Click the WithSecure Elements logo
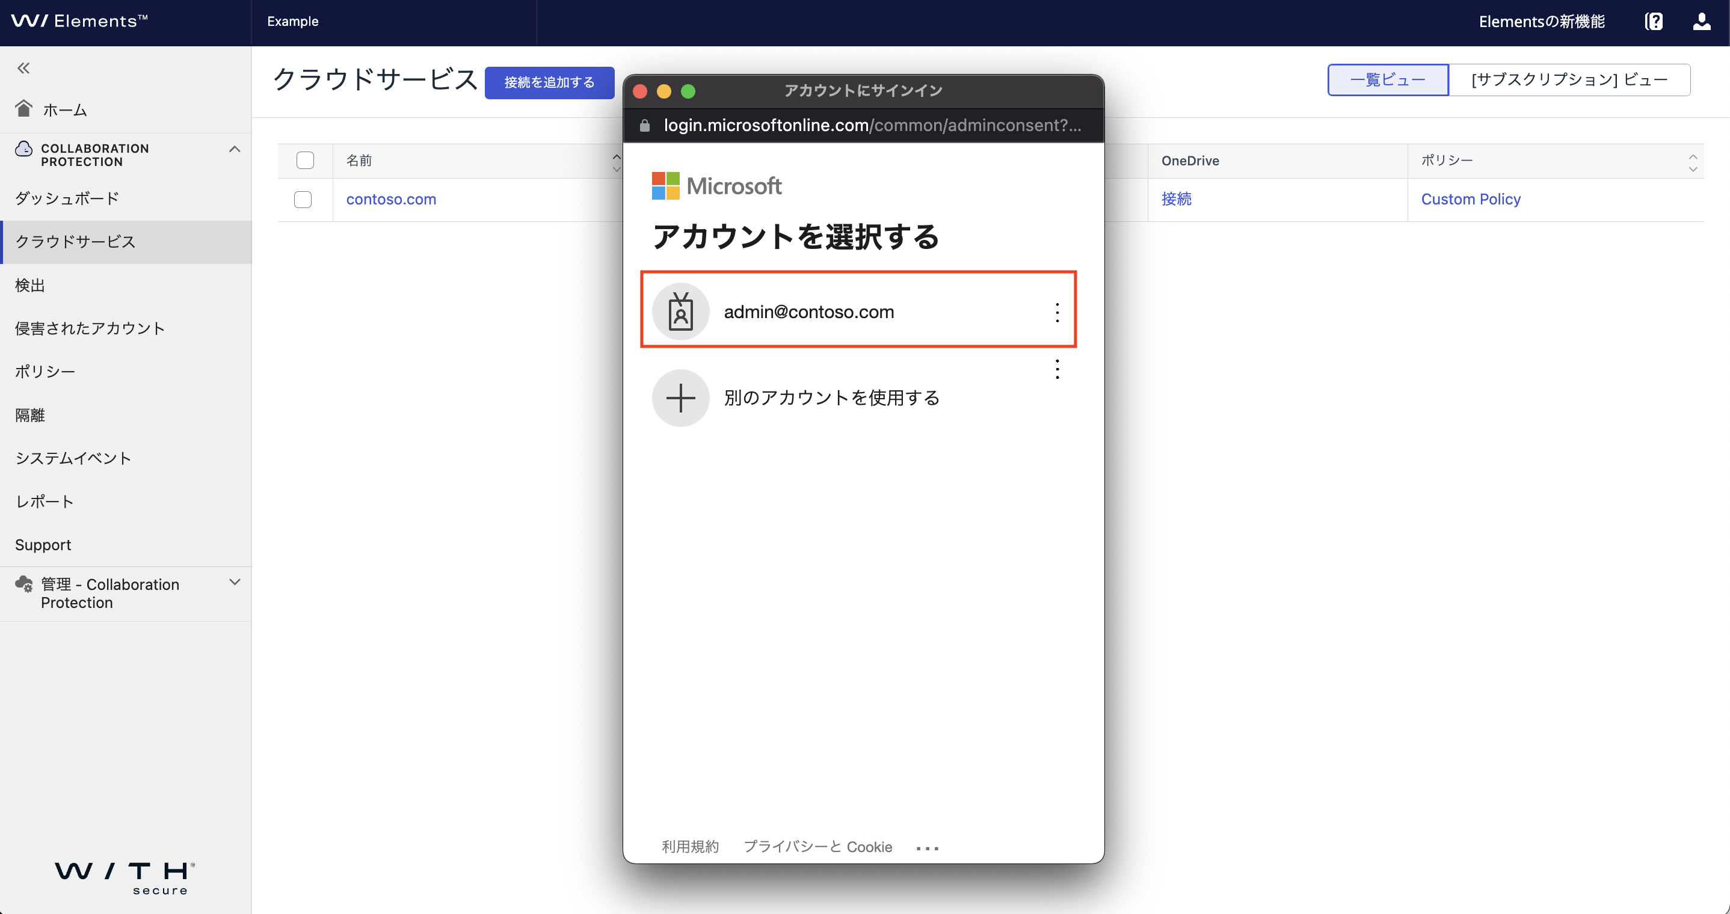This screenshot has width=1730, height=914. [79, 22]
